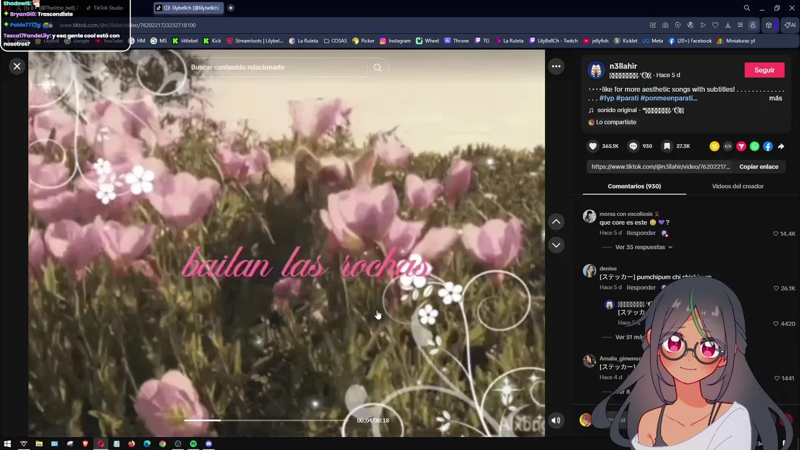Share the video on WhatsApp
Viewport: 800px width, 450px height.
754,146
